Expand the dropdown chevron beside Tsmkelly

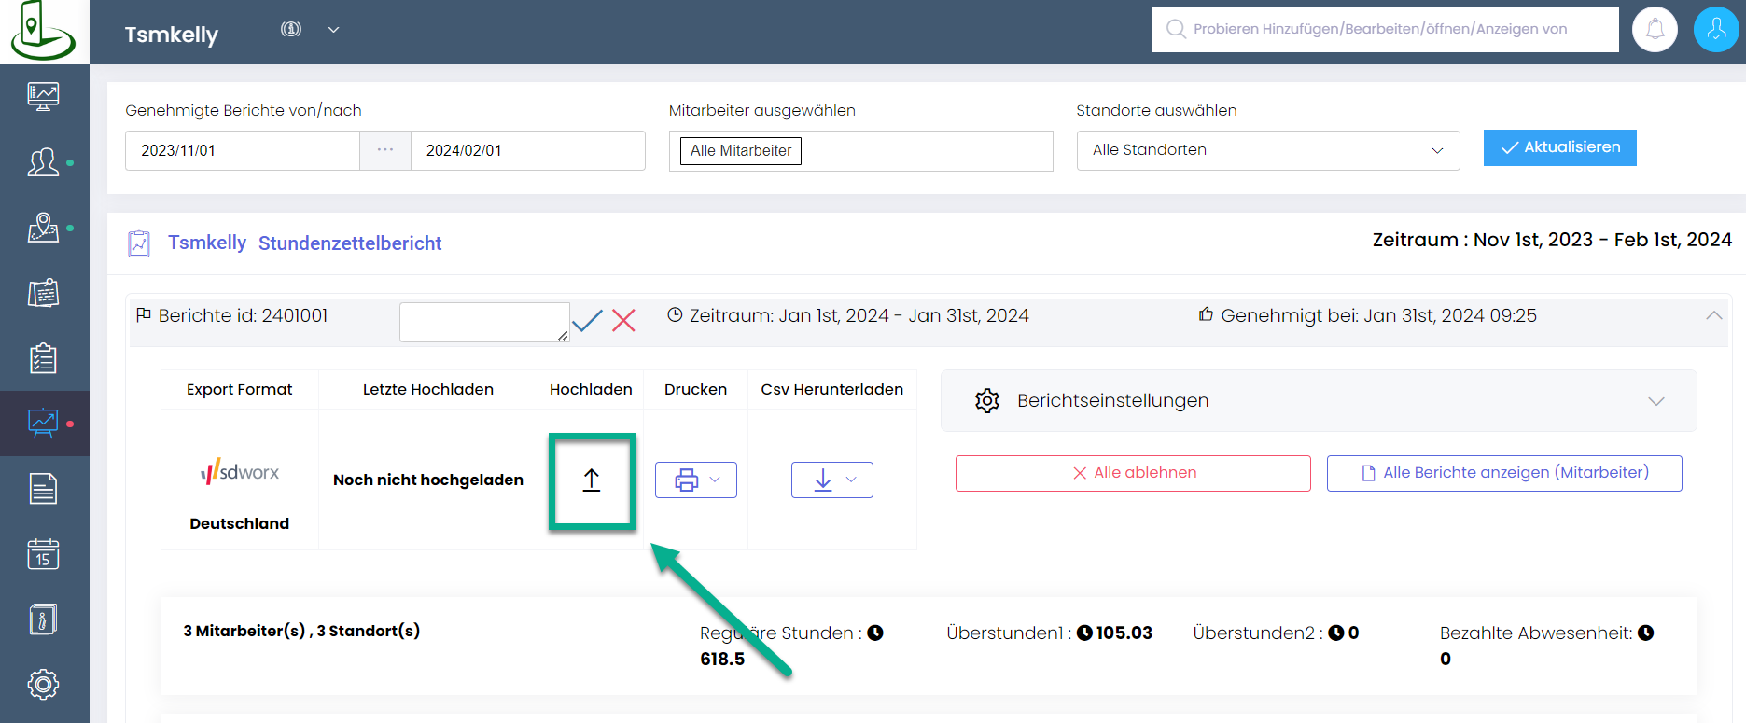click(333, 30)
